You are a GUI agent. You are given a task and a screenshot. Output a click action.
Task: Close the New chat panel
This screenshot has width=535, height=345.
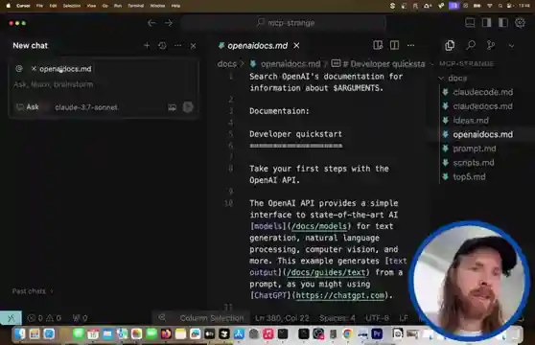tap(193, 46)
